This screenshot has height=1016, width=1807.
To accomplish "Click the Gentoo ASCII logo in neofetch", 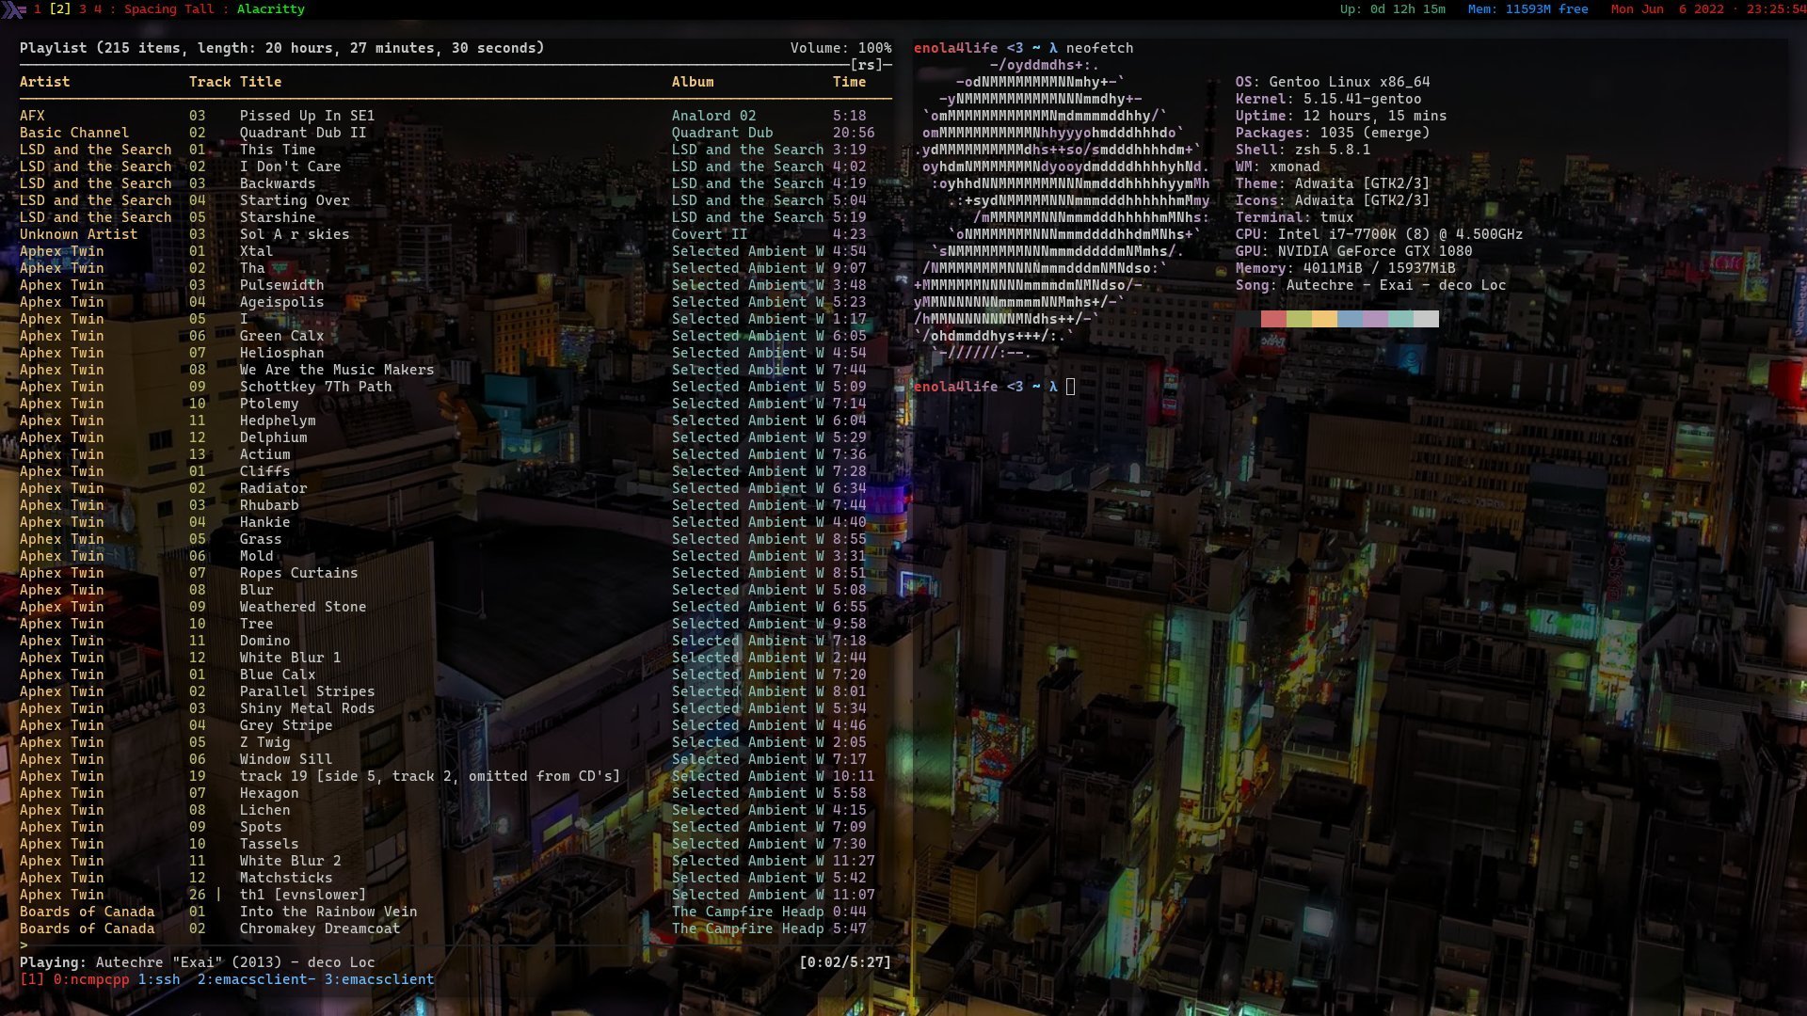I will pyautogui.click(x=1062, y=209).
